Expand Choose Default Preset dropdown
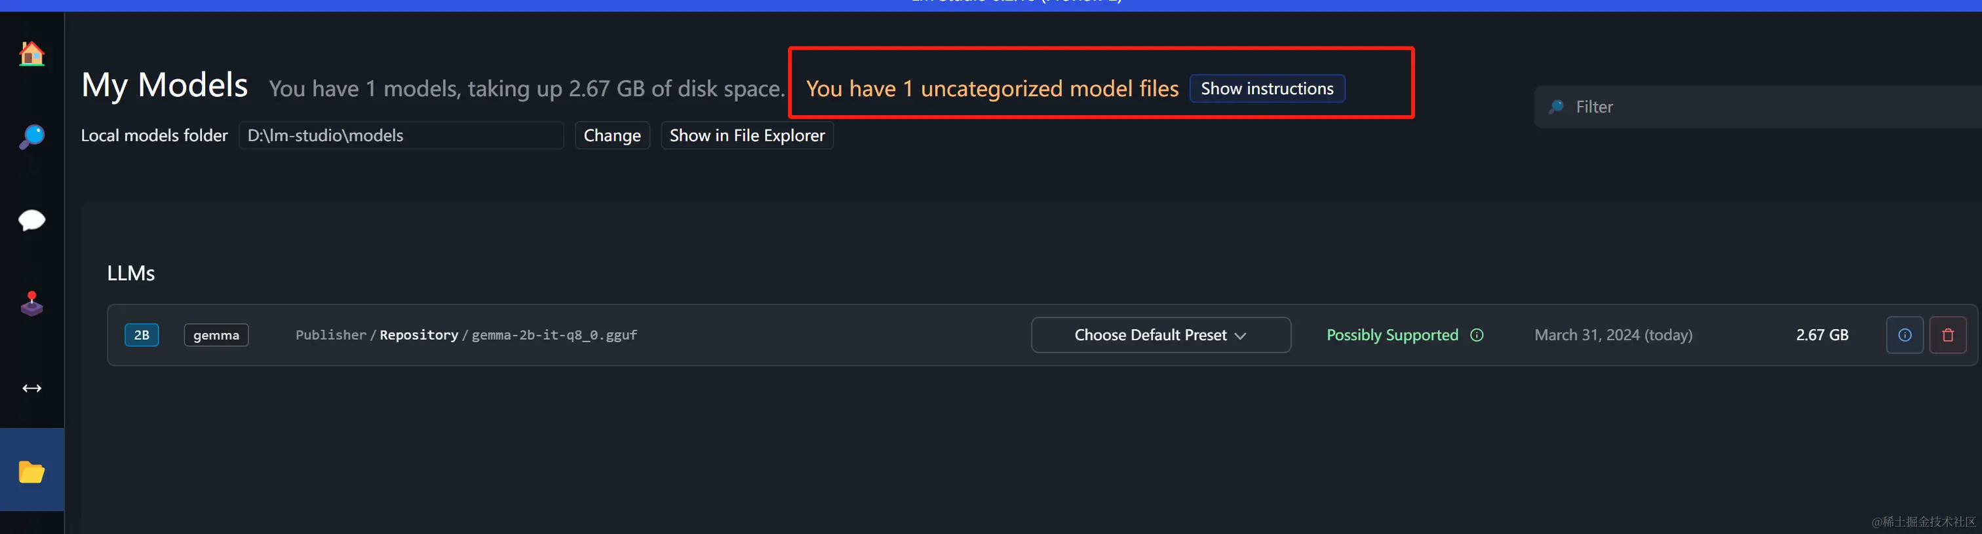1982x534 pixels. (1160, 335)
